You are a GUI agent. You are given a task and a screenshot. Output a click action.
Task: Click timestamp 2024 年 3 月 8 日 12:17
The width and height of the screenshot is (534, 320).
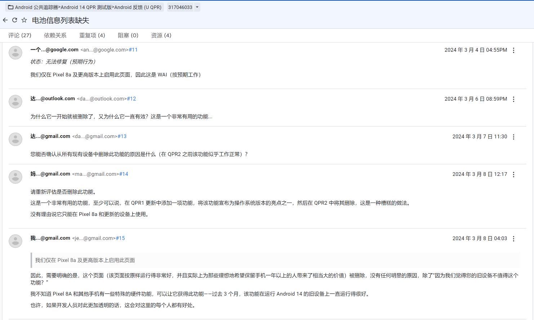pos(480,174)
